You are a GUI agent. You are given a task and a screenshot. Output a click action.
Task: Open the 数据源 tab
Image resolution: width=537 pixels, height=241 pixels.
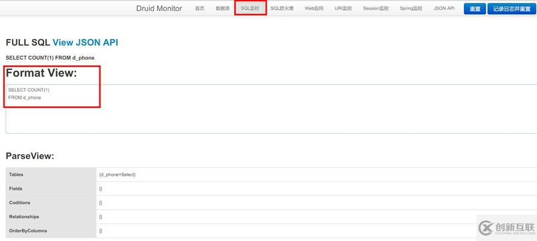223,8
